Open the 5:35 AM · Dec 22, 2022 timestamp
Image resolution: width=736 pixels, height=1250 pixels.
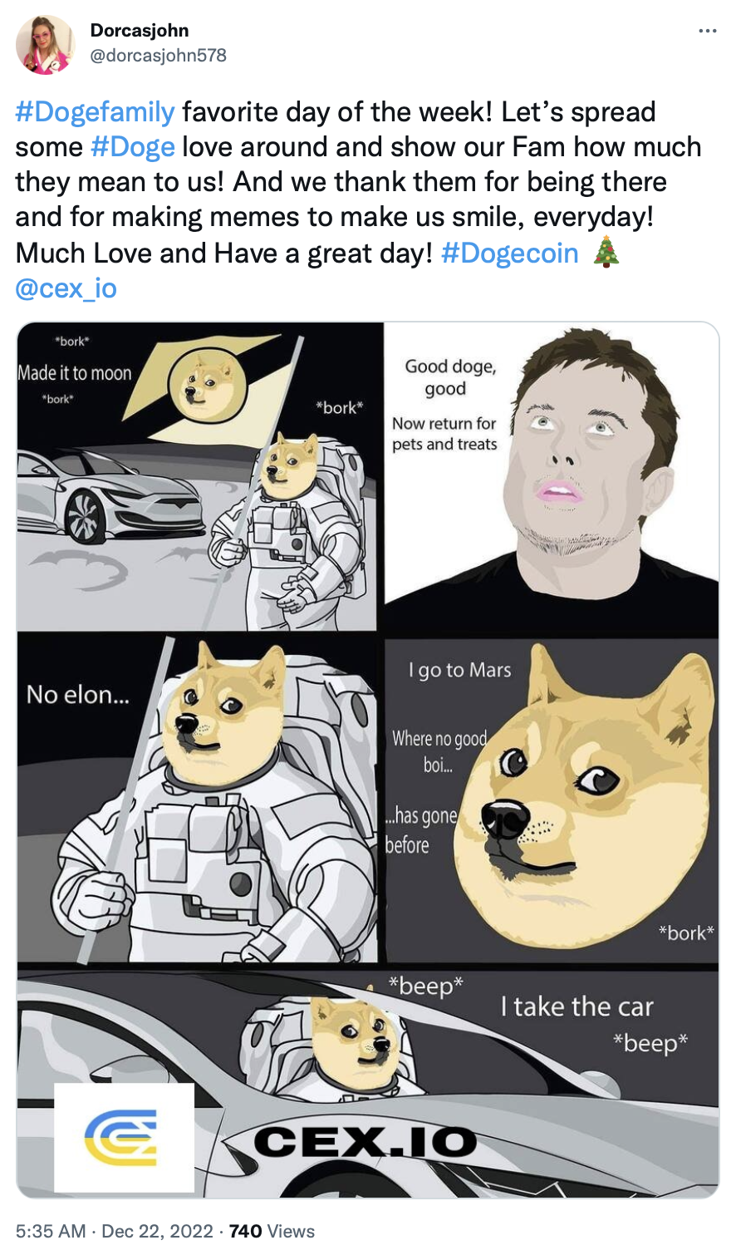(115, 1231)
